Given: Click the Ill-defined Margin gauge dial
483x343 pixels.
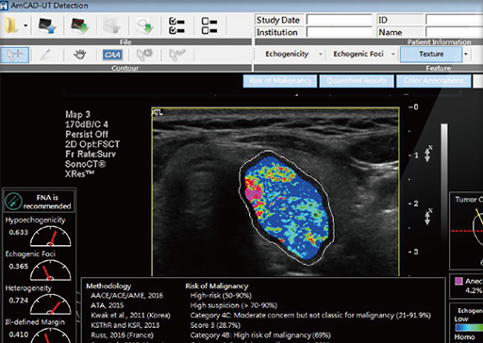Looking at the screenshot, I should click(x=50, y=335).
